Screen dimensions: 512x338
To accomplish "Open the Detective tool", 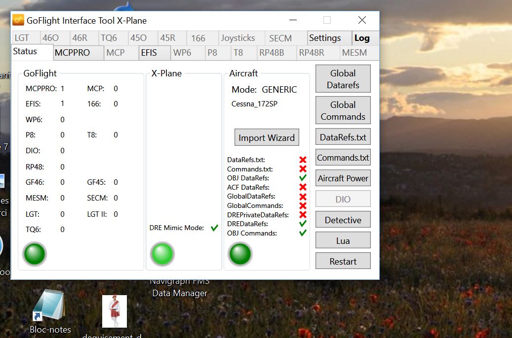I will 343,220.
